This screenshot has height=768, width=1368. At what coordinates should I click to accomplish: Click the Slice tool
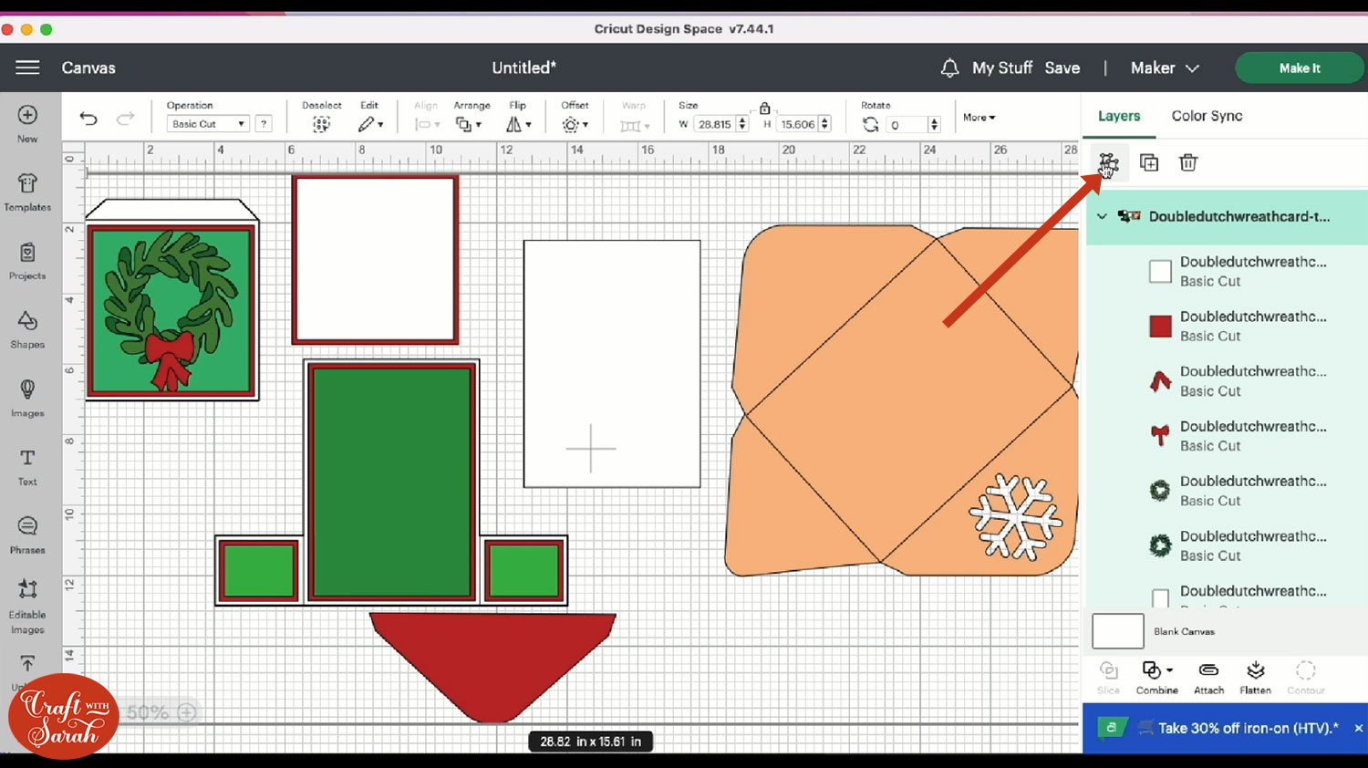(1109, 678)
